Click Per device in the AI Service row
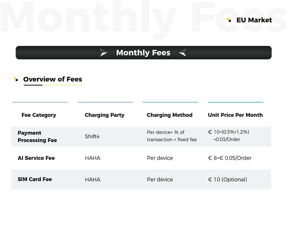 coord(160,158)
